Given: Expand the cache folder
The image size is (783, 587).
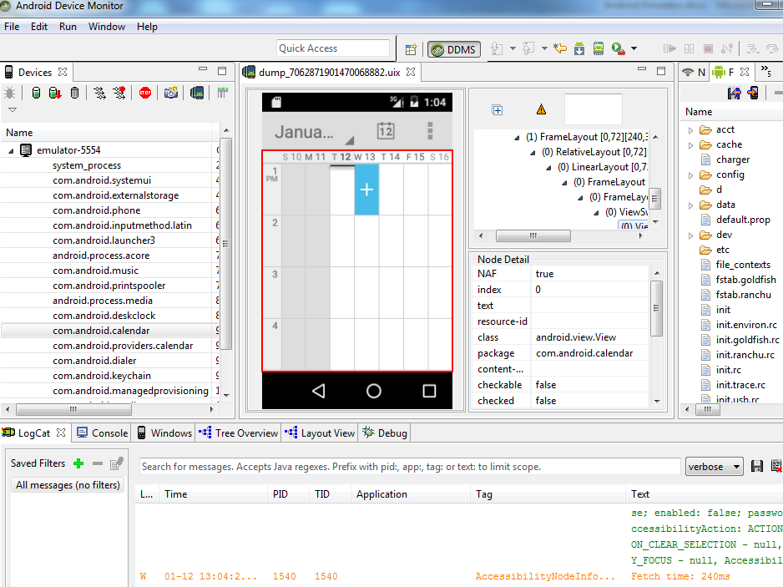Looking at the screenshot, I should [x=690, y=145].
